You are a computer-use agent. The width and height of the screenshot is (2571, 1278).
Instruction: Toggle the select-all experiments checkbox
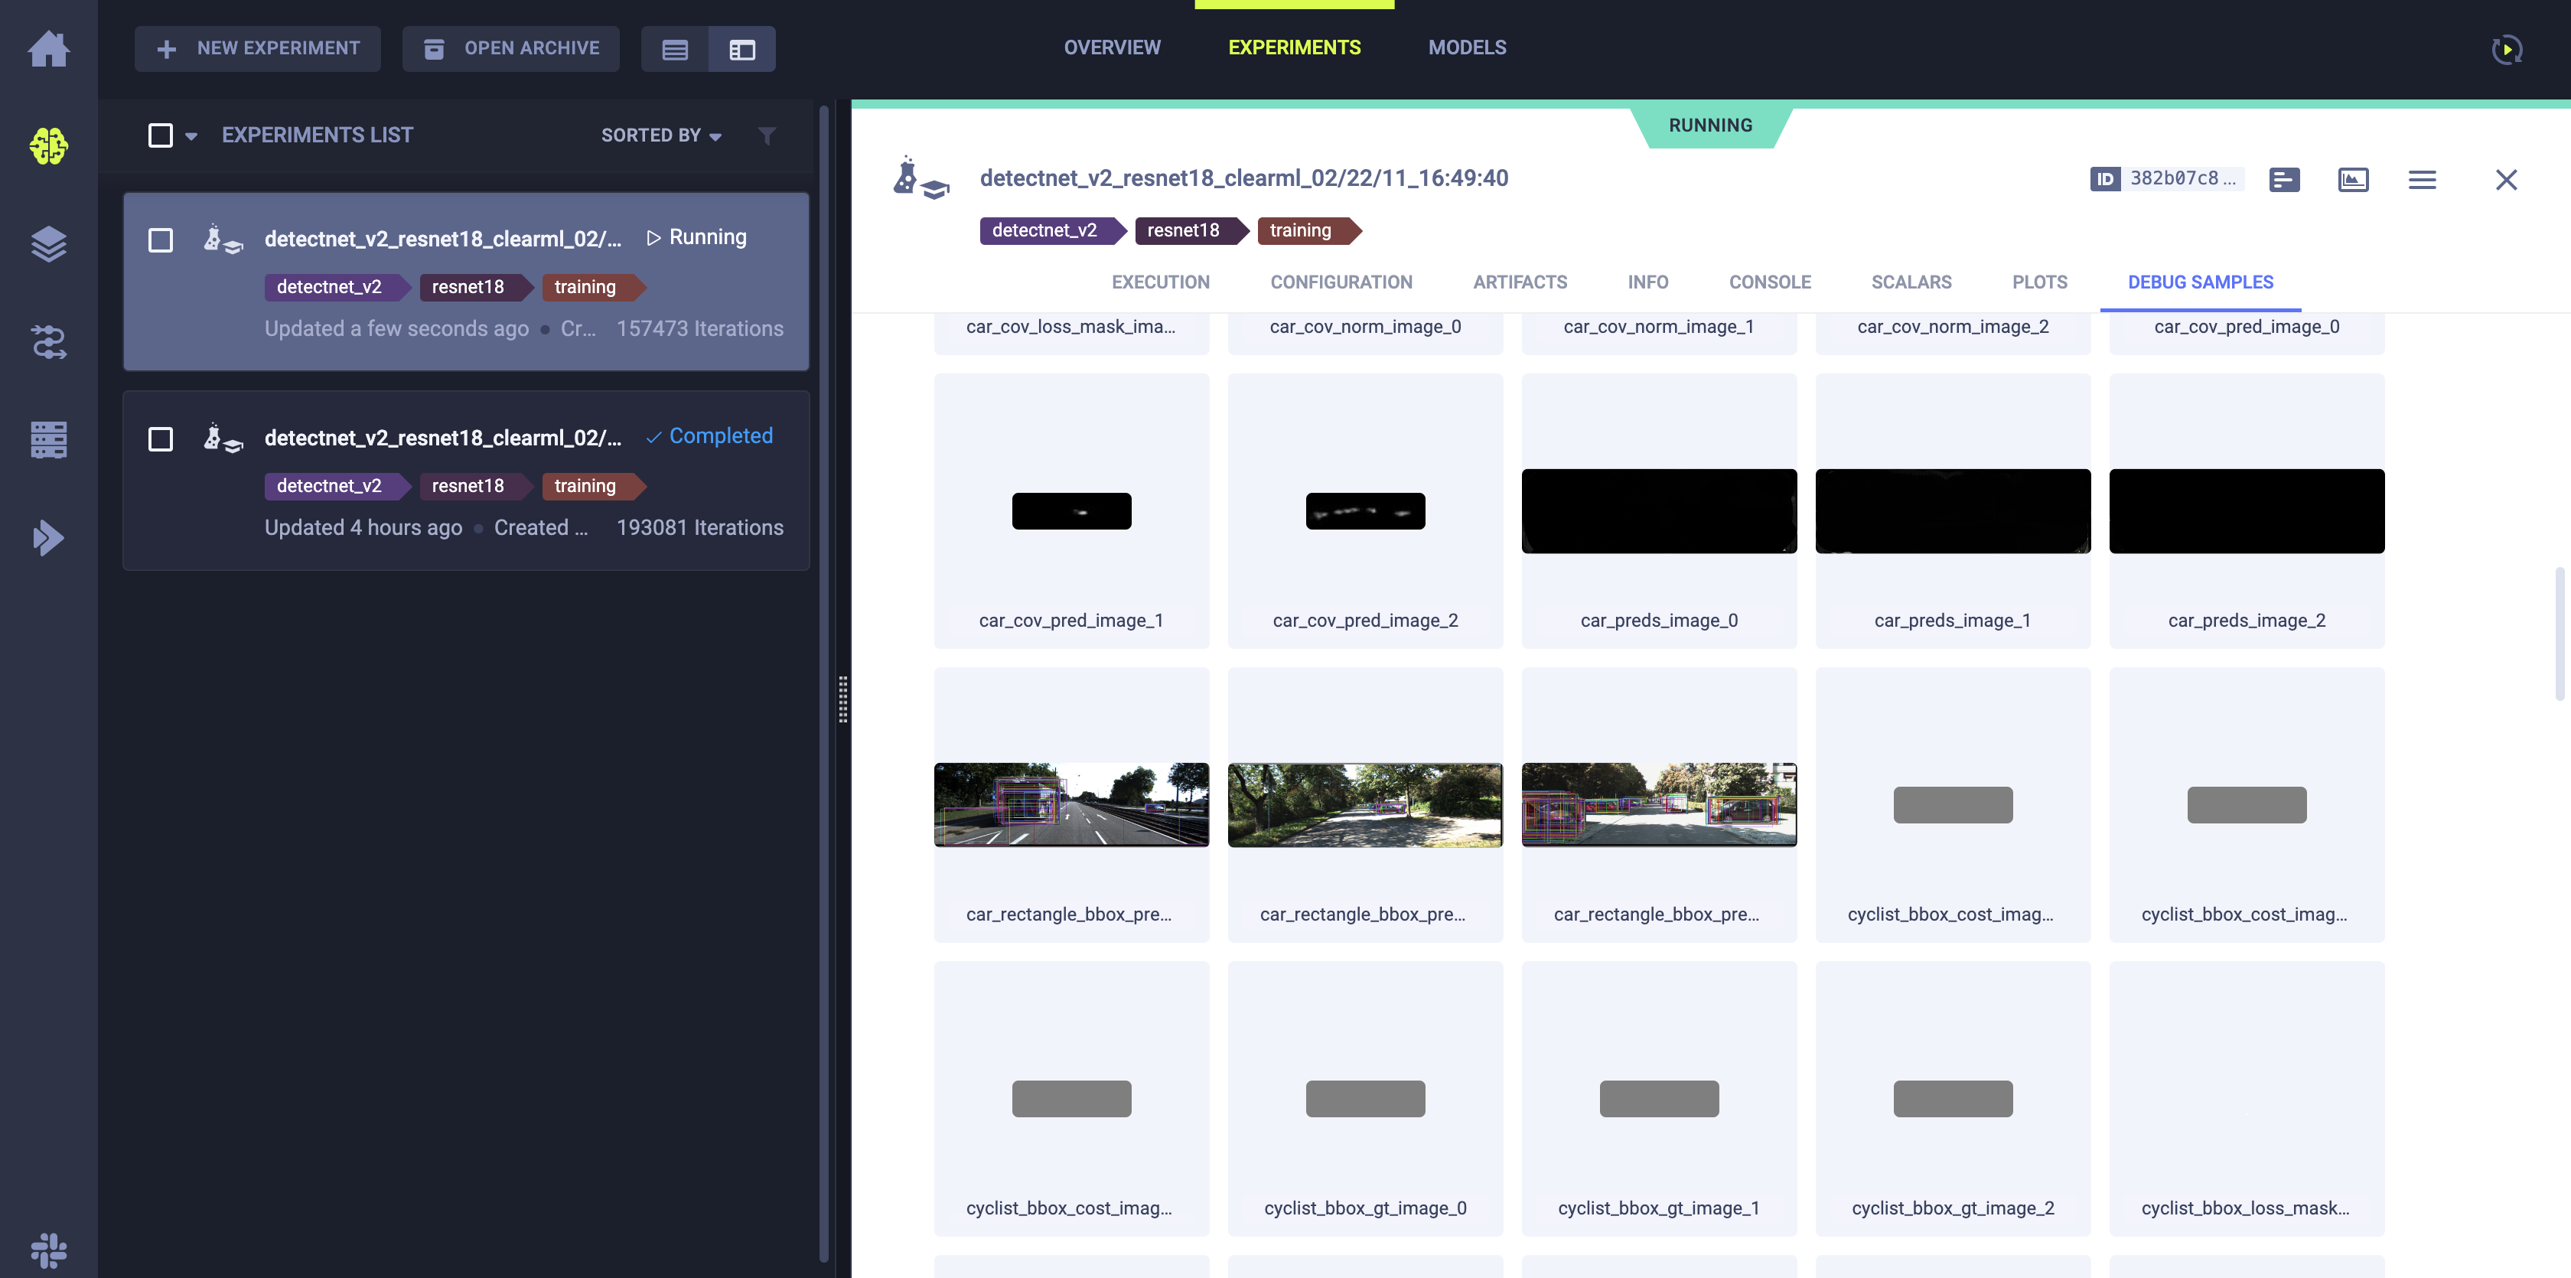(x=161, y=135)
